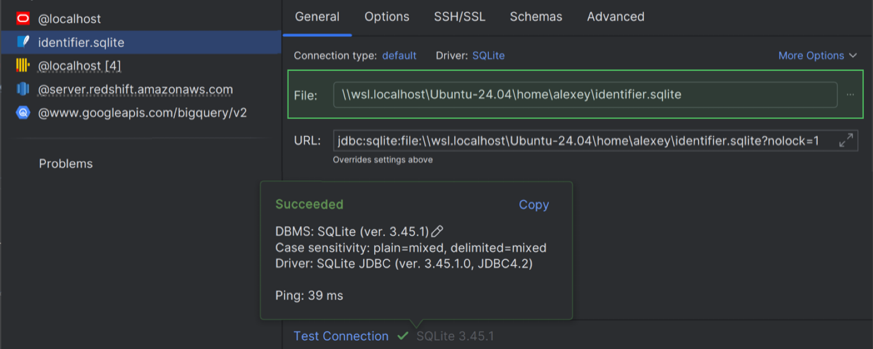Click the yellow-striped icon beside @localhost [4]

click(23, 66)
